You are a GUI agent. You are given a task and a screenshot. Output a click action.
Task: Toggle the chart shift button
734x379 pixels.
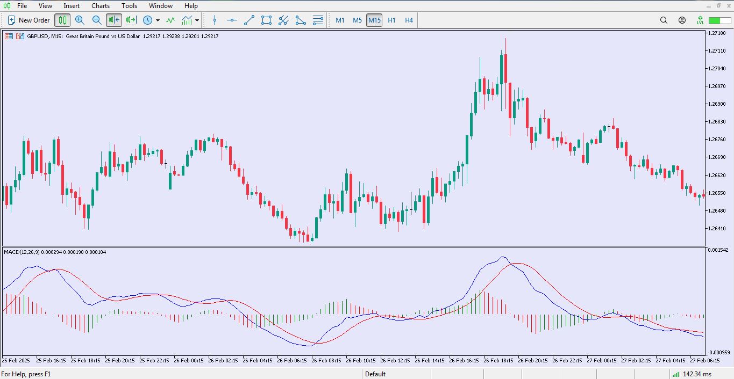pyautogui.click(x=131, y=20)
